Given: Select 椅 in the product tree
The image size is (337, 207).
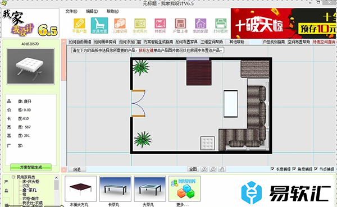Looking at the screenshot, I should click(x=24, y=194).
